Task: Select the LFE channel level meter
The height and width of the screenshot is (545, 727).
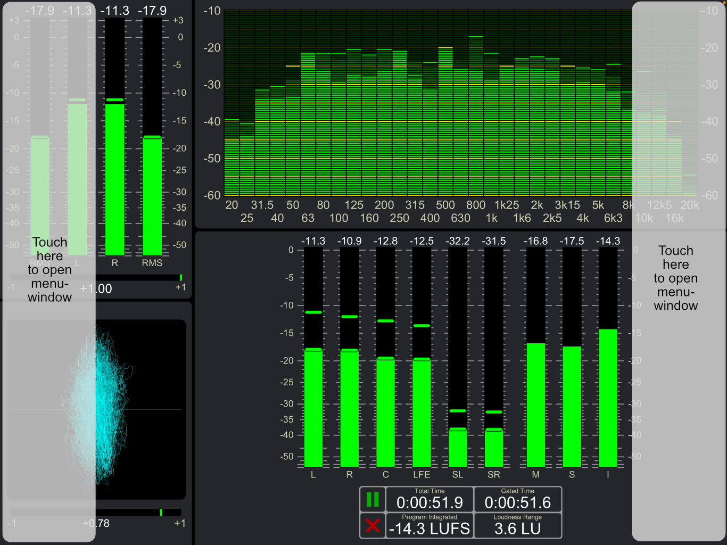Action: point(422,357)
